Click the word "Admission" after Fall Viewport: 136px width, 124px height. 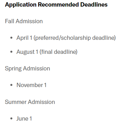[x=29, y=21]
